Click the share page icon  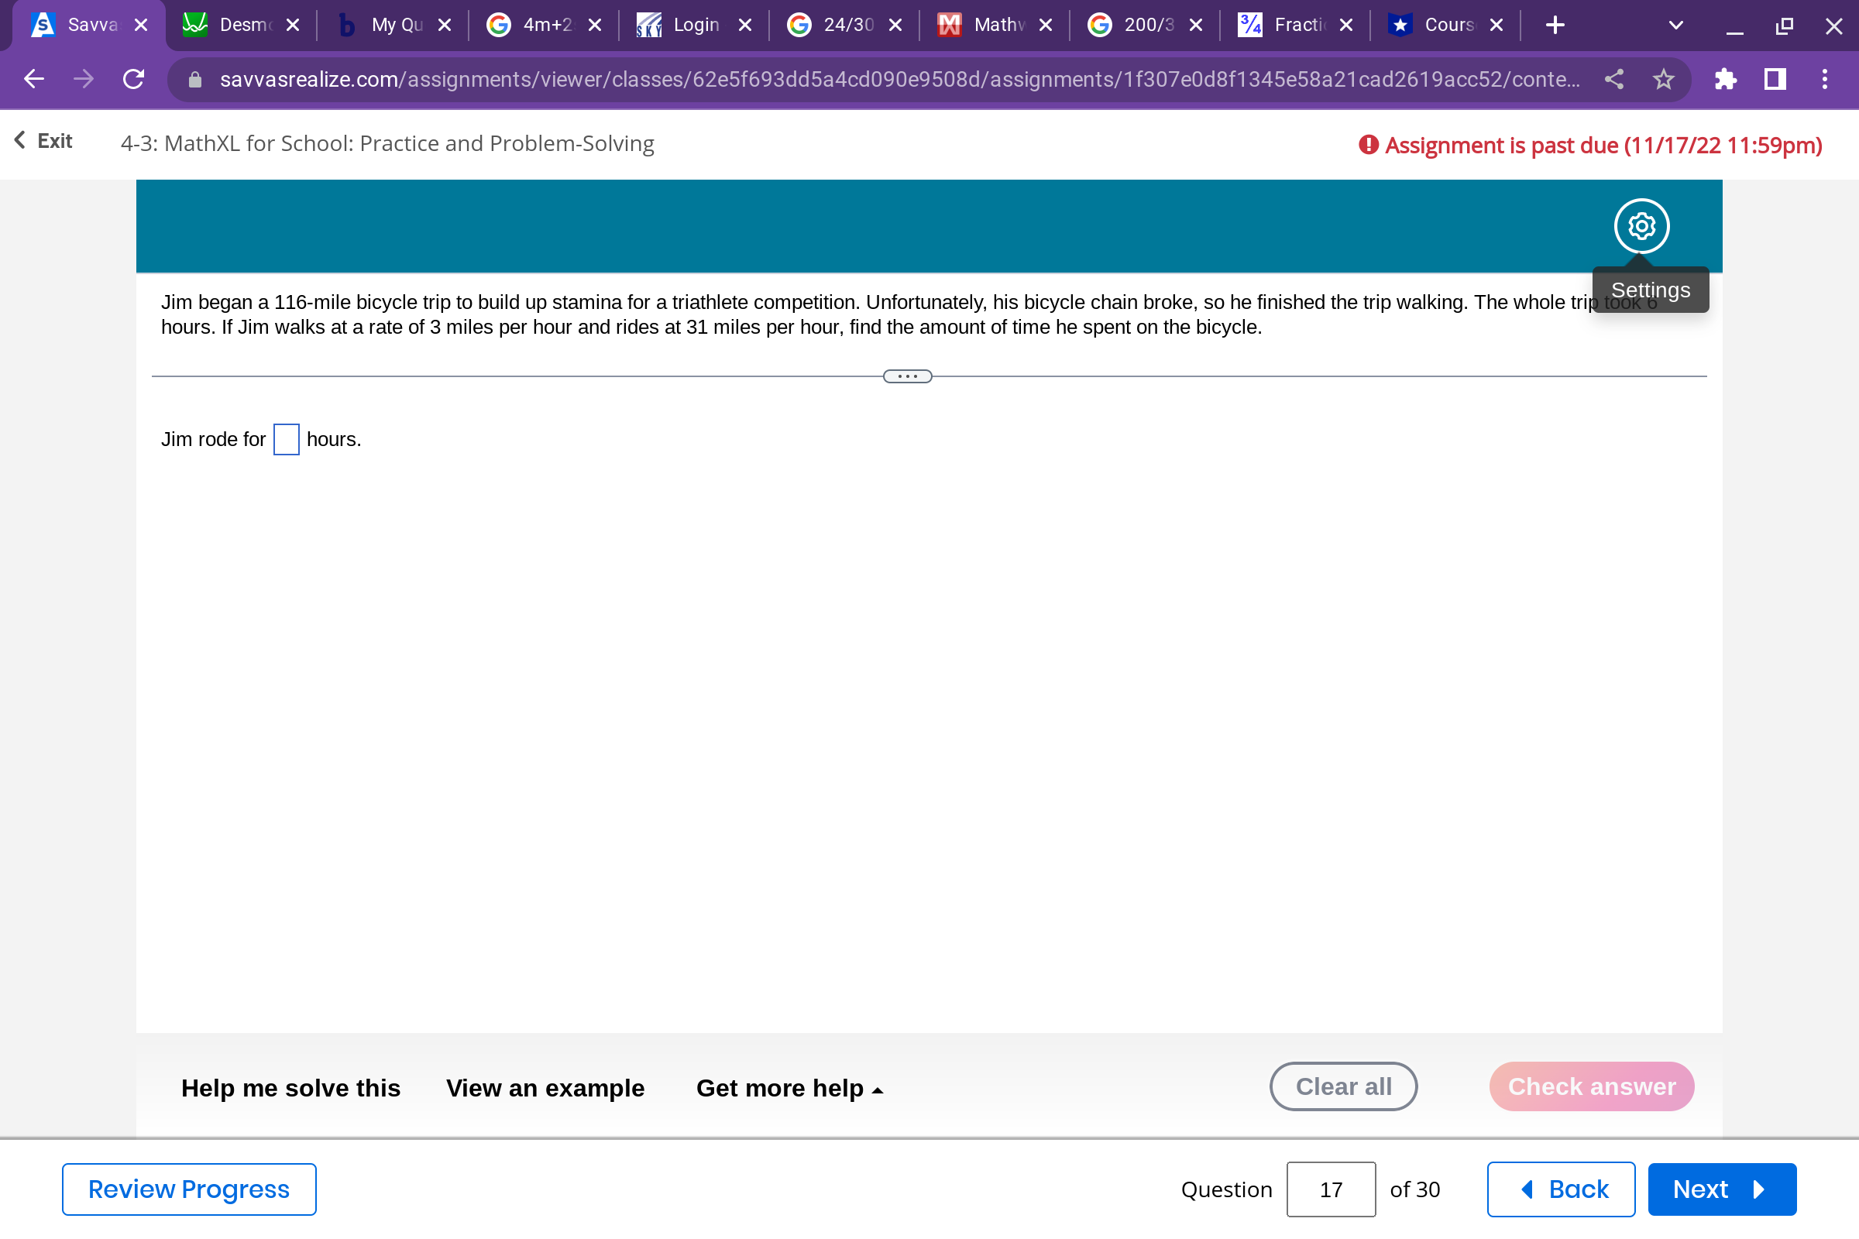[1614, 79]
